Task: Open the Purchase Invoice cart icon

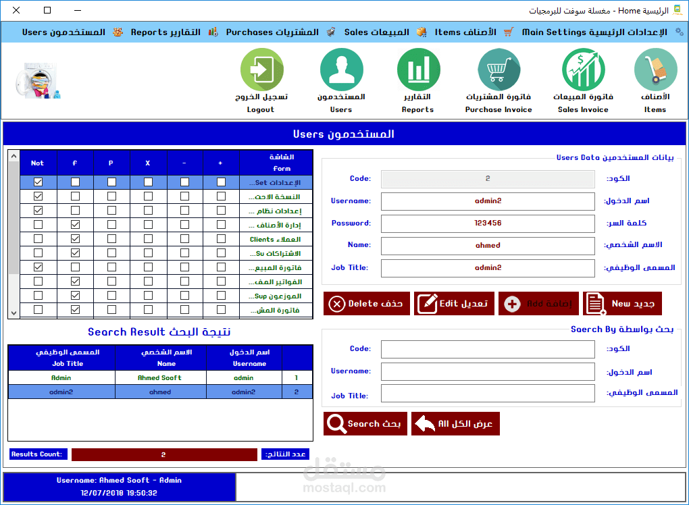Action: (x=499, y=70)
